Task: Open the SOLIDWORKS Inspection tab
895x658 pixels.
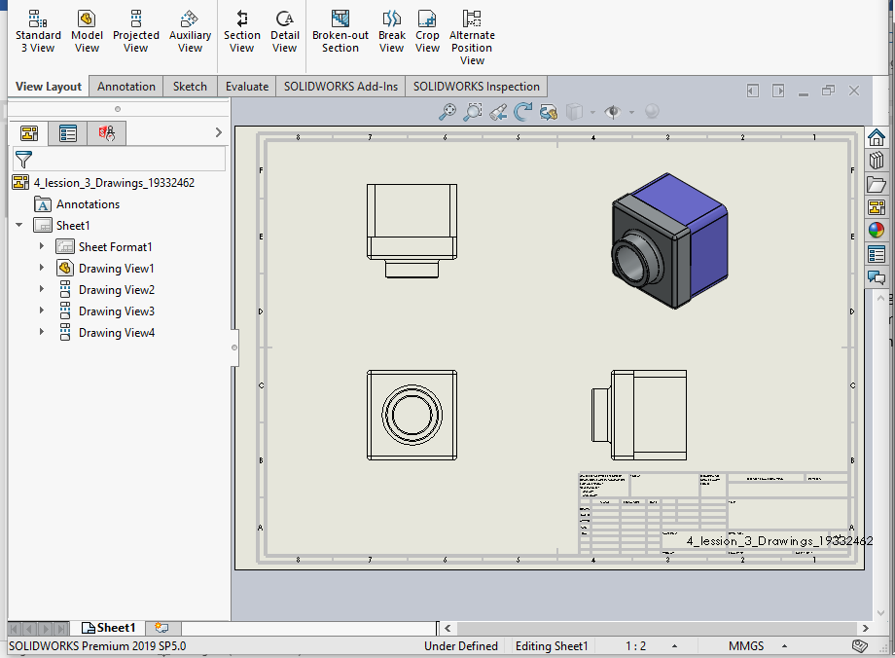Action: click(x=476, y=86)
